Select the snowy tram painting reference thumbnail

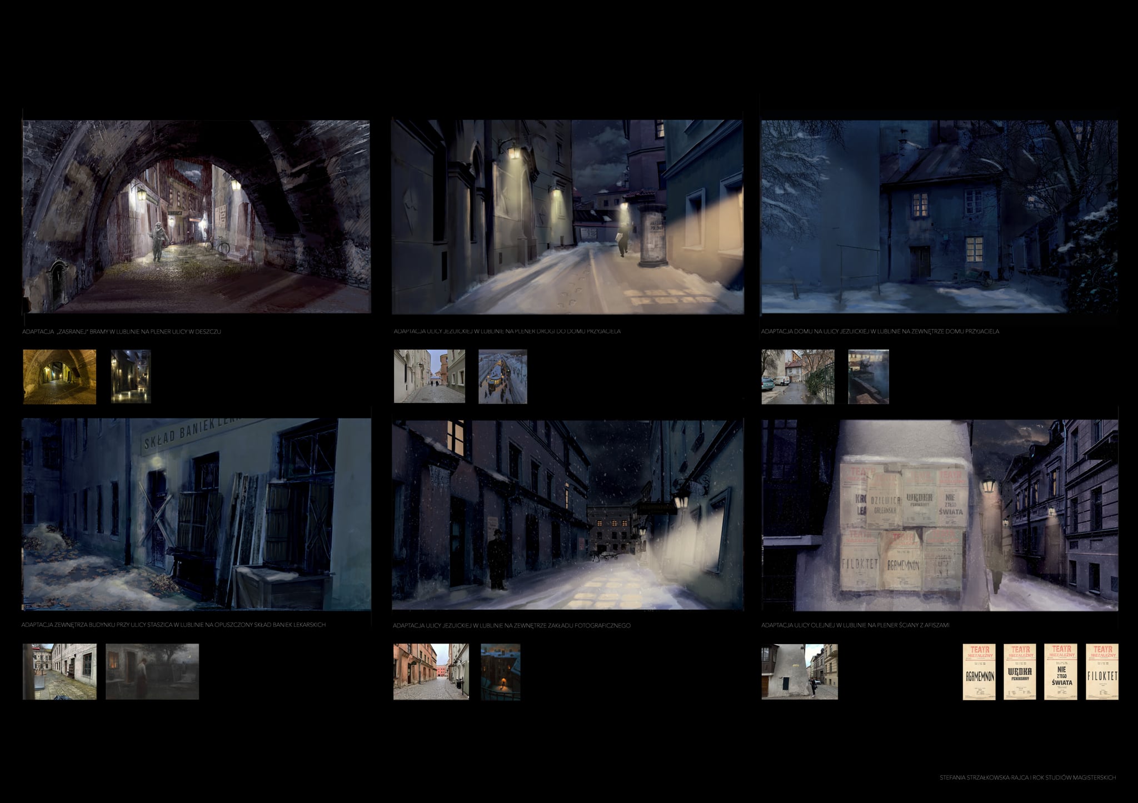502,376
